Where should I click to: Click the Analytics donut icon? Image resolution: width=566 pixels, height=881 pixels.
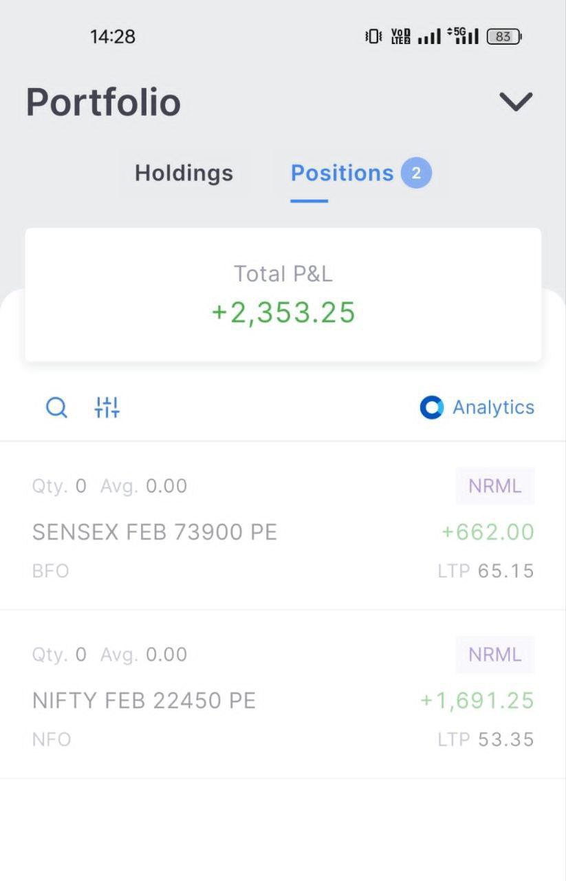[431, 407]
